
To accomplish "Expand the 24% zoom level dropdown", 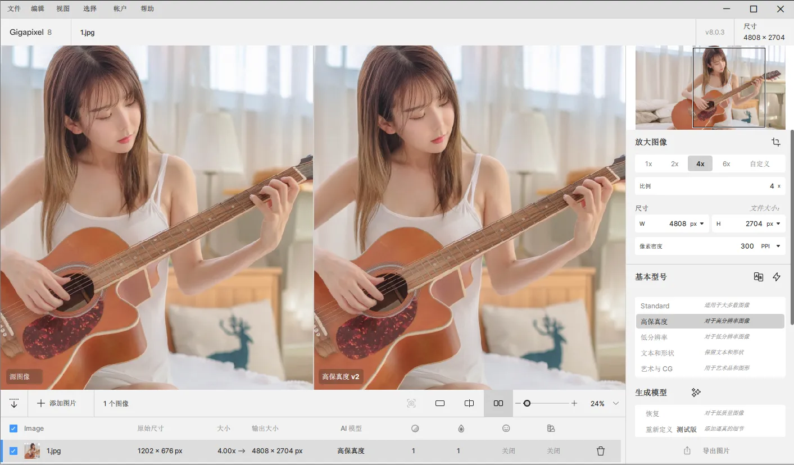I will pyautogui.click(x=615, y=403).
